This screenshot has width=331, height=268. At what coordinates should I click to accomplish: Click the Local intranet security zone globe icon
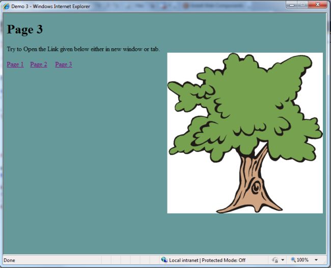164,260
